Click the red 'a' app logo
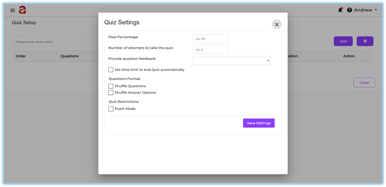Viewport: 386px width, 187px height. click(22, 10)
